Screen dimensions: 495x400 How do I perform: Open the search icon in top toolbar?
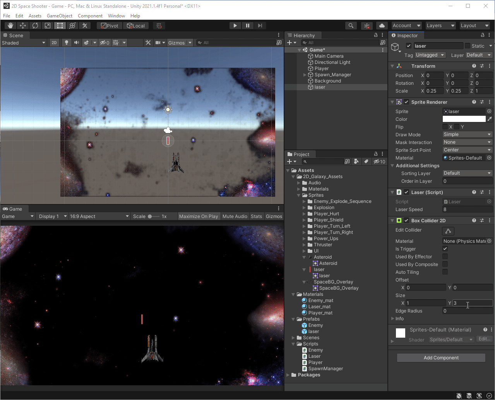[x=351, y=26]
